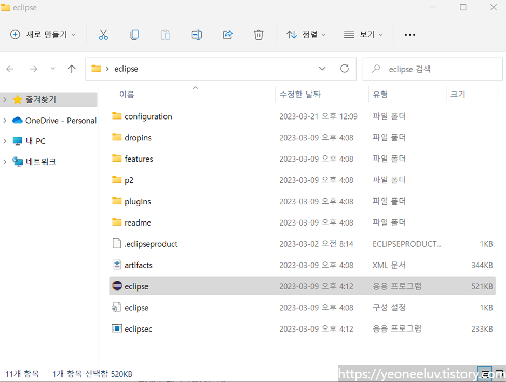The height and width of the screenshot is (382, 506).
Task: Click the 233KB size cell
Action: [x=482, y=329]
